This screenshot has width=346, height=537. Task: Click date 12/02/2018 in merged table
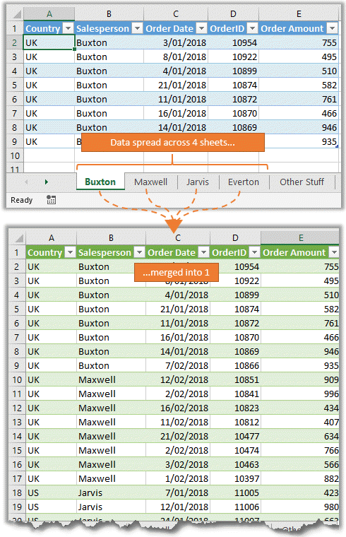(178, 380)
